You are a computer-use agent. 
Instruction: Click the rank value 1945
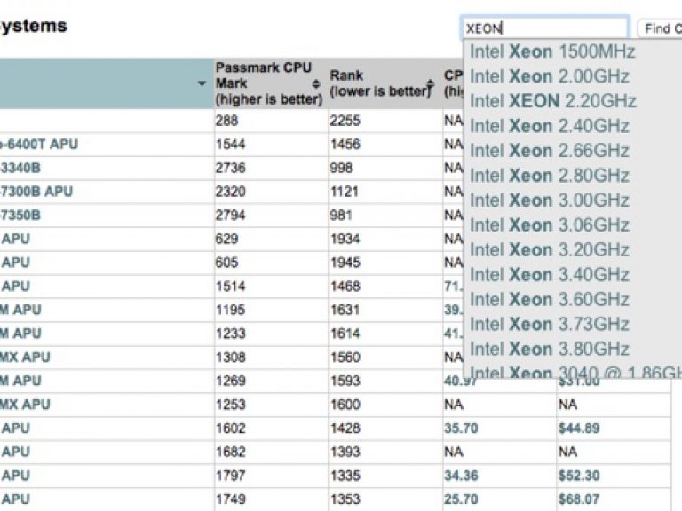click(345, 263)
